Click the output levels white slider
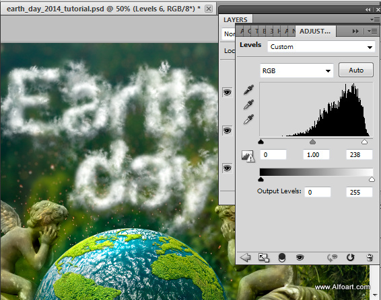Screen dimensions: 381x300 pos(372,179)
